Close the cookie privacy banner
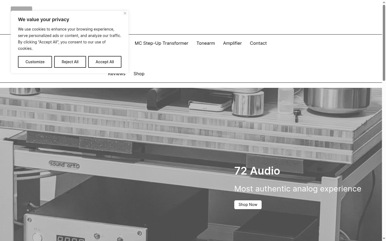The height and width of the screenshot is (241, 386). point(125,13)
